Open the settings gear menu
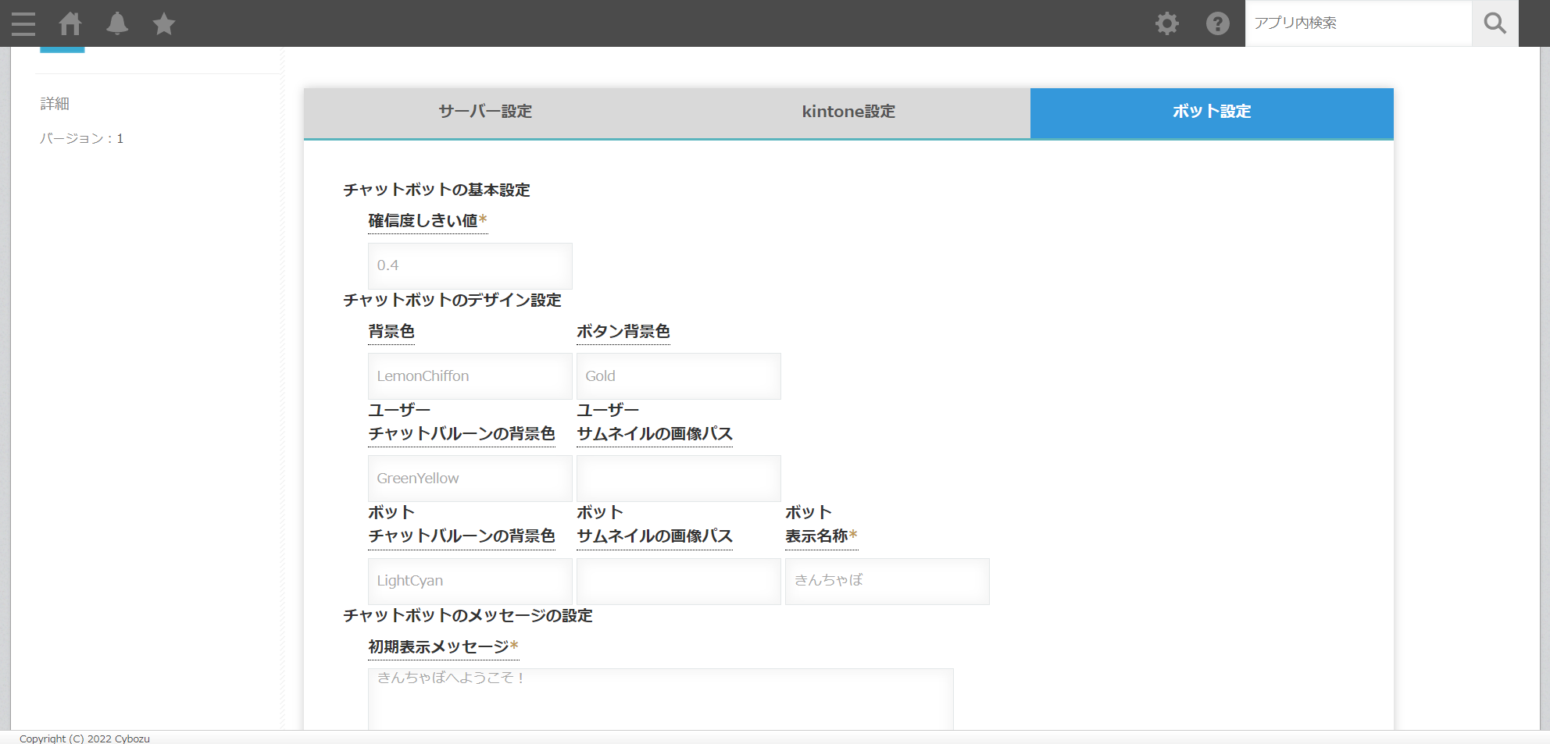Viewport: 1550px width, 744px height. pyautogui.click(x=1167, y=23)
